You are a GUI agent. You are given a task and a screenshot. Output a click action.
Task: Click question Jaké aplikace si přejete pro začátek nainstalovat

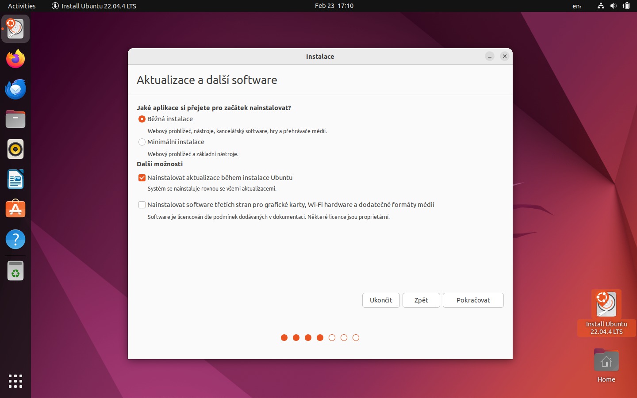[214, 108]
